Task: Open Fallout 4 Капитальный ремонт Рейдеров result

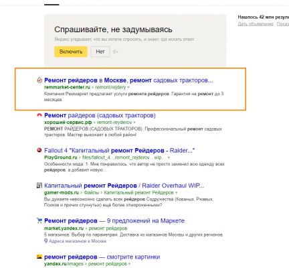Action: point(120,151)
